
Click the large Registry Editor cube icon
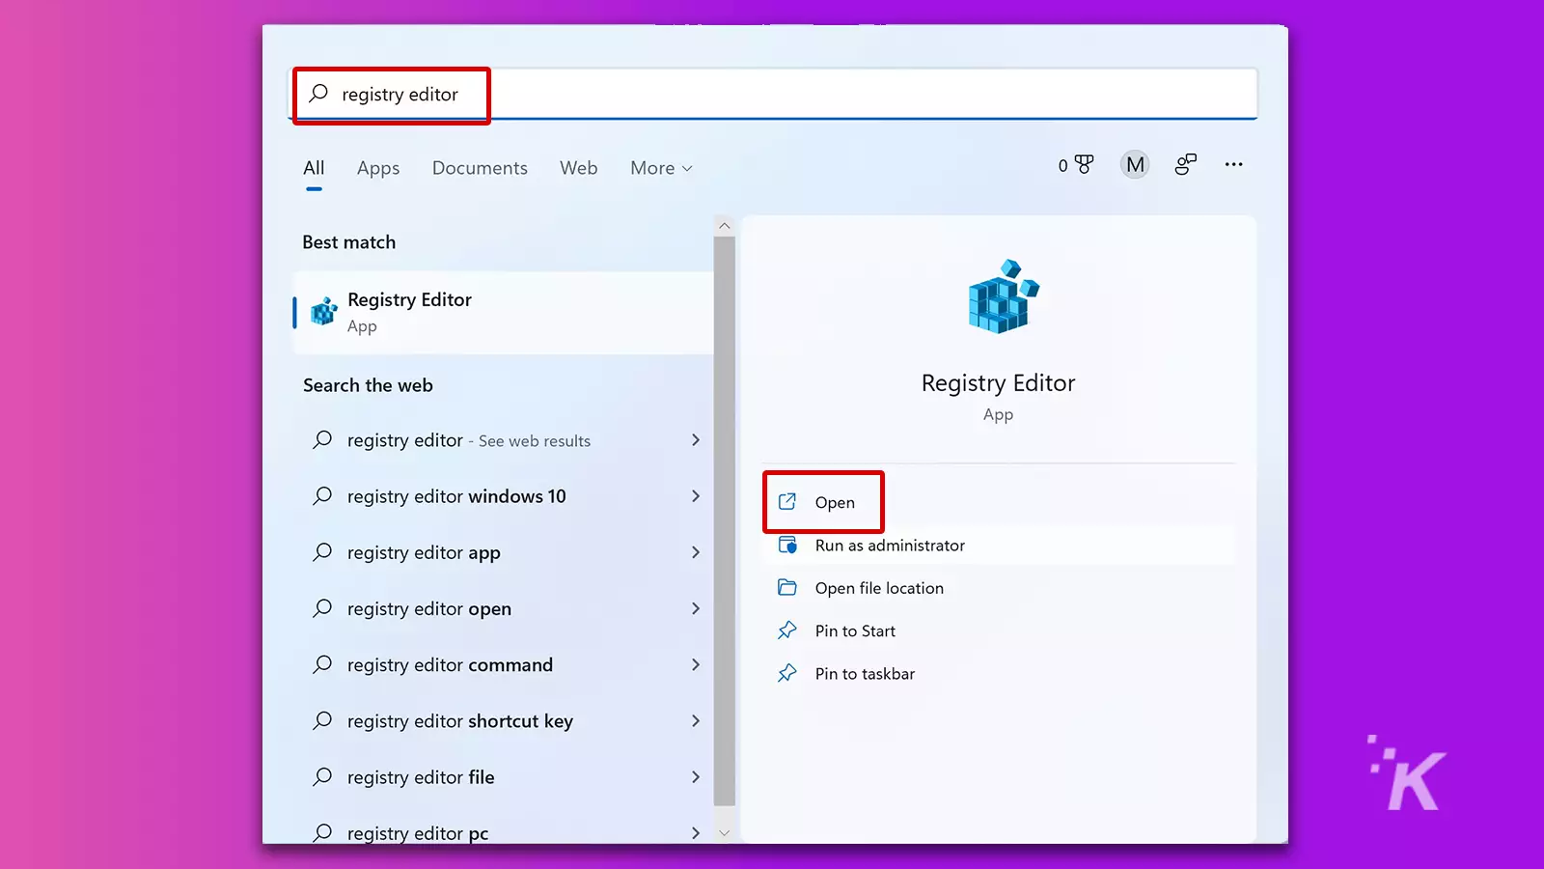tap(1002, 296)
